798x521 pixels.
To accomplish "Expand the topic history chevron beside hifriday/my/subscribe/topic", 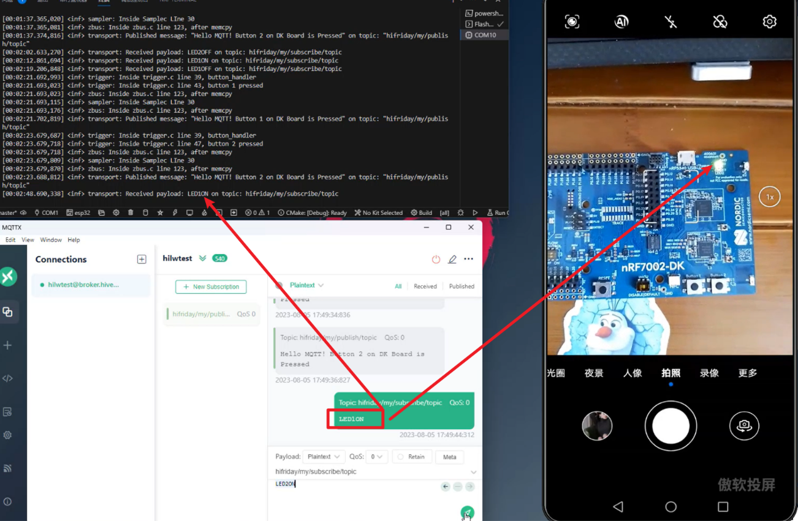I will 473,472.
